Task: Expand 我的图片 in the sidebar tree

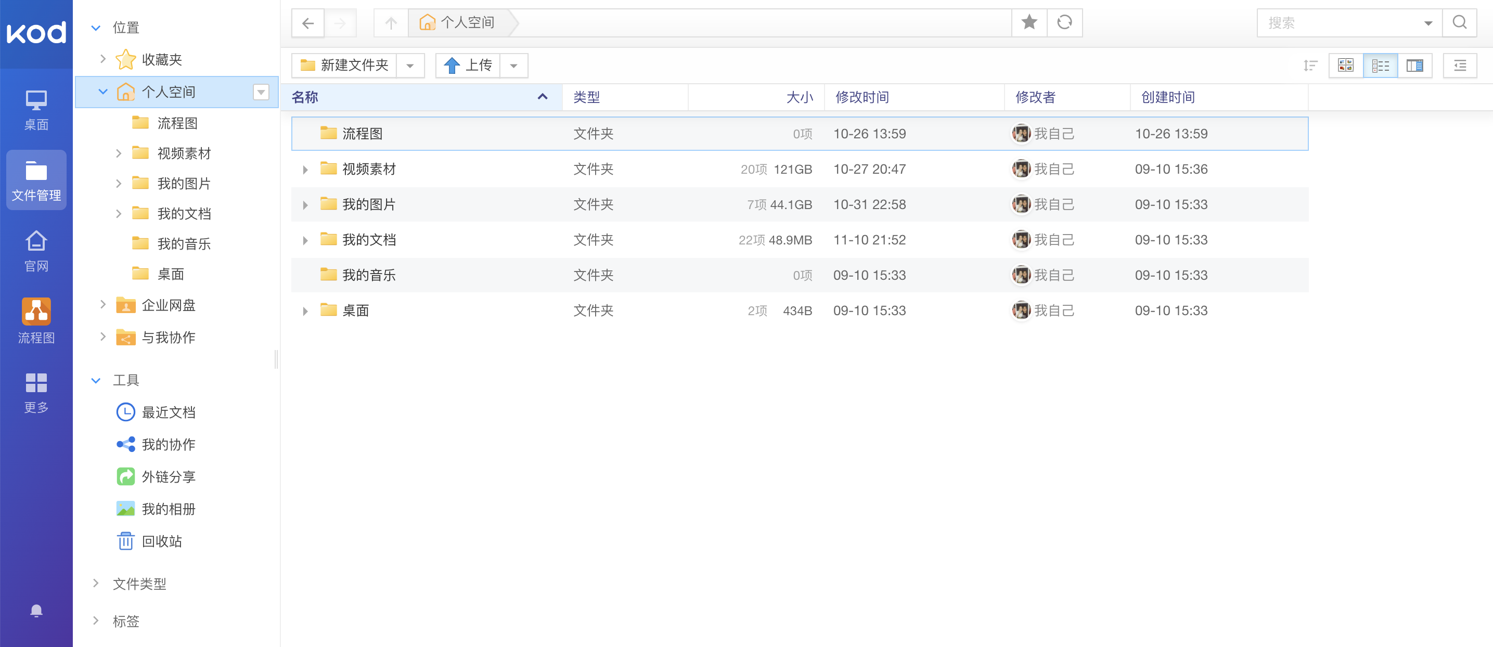Action: (118, 183)
